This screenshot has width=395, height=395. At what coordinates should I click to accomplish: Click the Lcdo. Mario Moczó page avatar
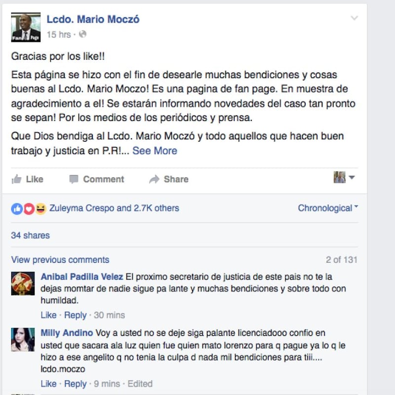(26, 27)
